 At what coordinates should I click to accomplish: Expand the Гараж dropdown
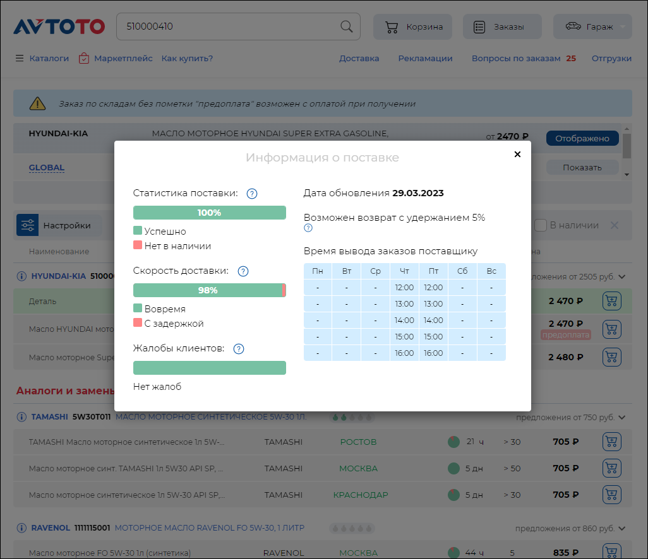pyautogui.click(x=592, y=27)
